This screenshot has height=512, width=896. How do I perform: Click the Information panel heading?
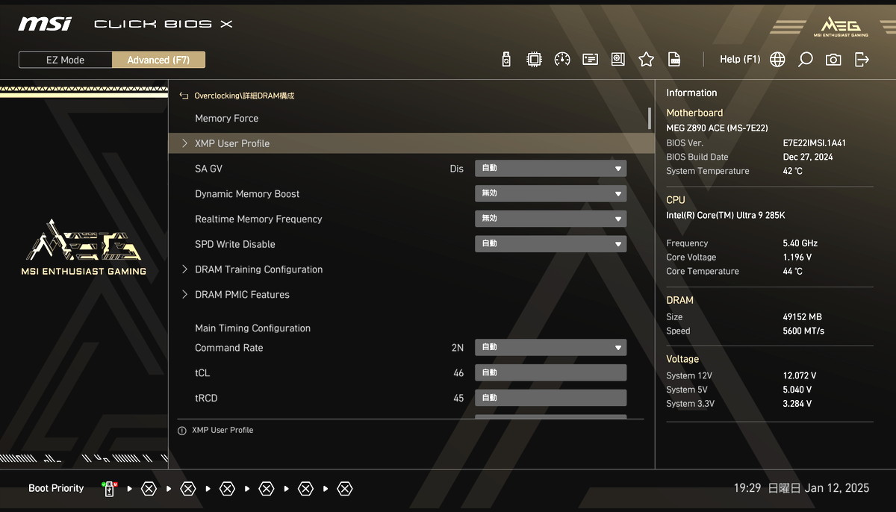coord(691,93)
